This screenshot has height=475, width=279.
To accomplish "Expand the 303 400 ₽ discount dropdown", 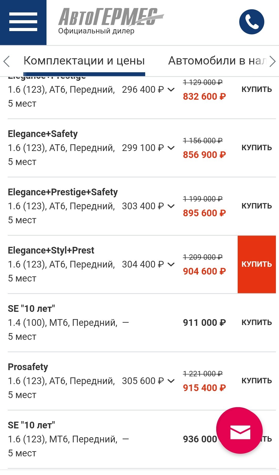I will point(149,206).
